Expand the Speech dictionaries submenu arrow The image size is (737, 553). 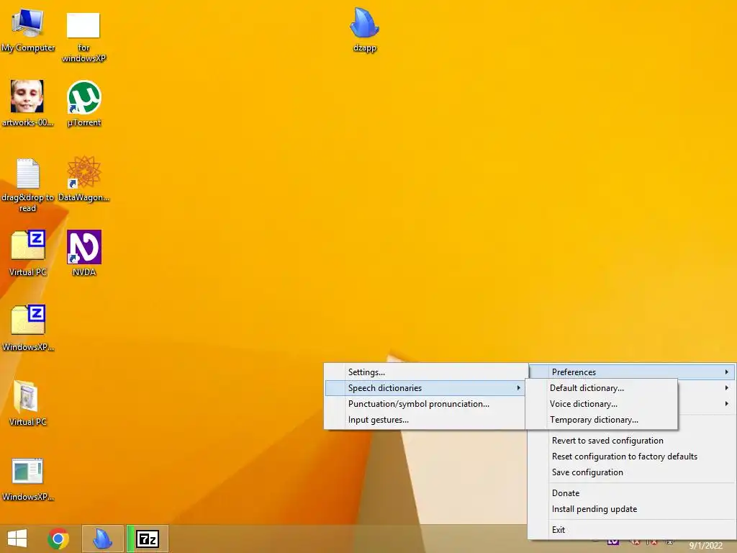[518, 388]
